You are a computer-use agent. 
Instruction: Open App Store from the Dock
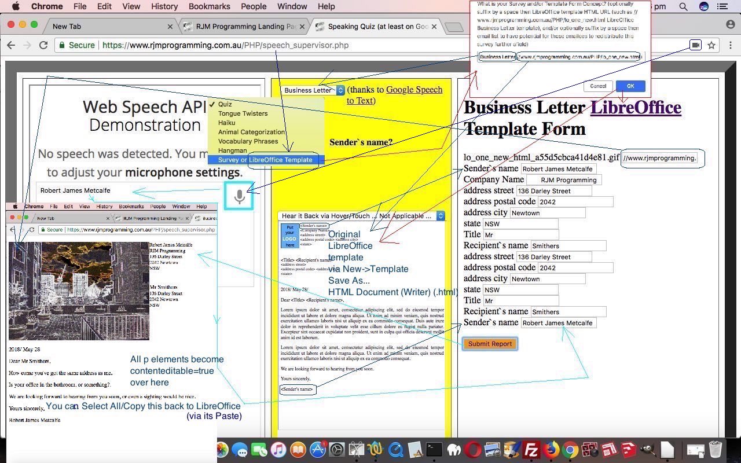[317, 450]
